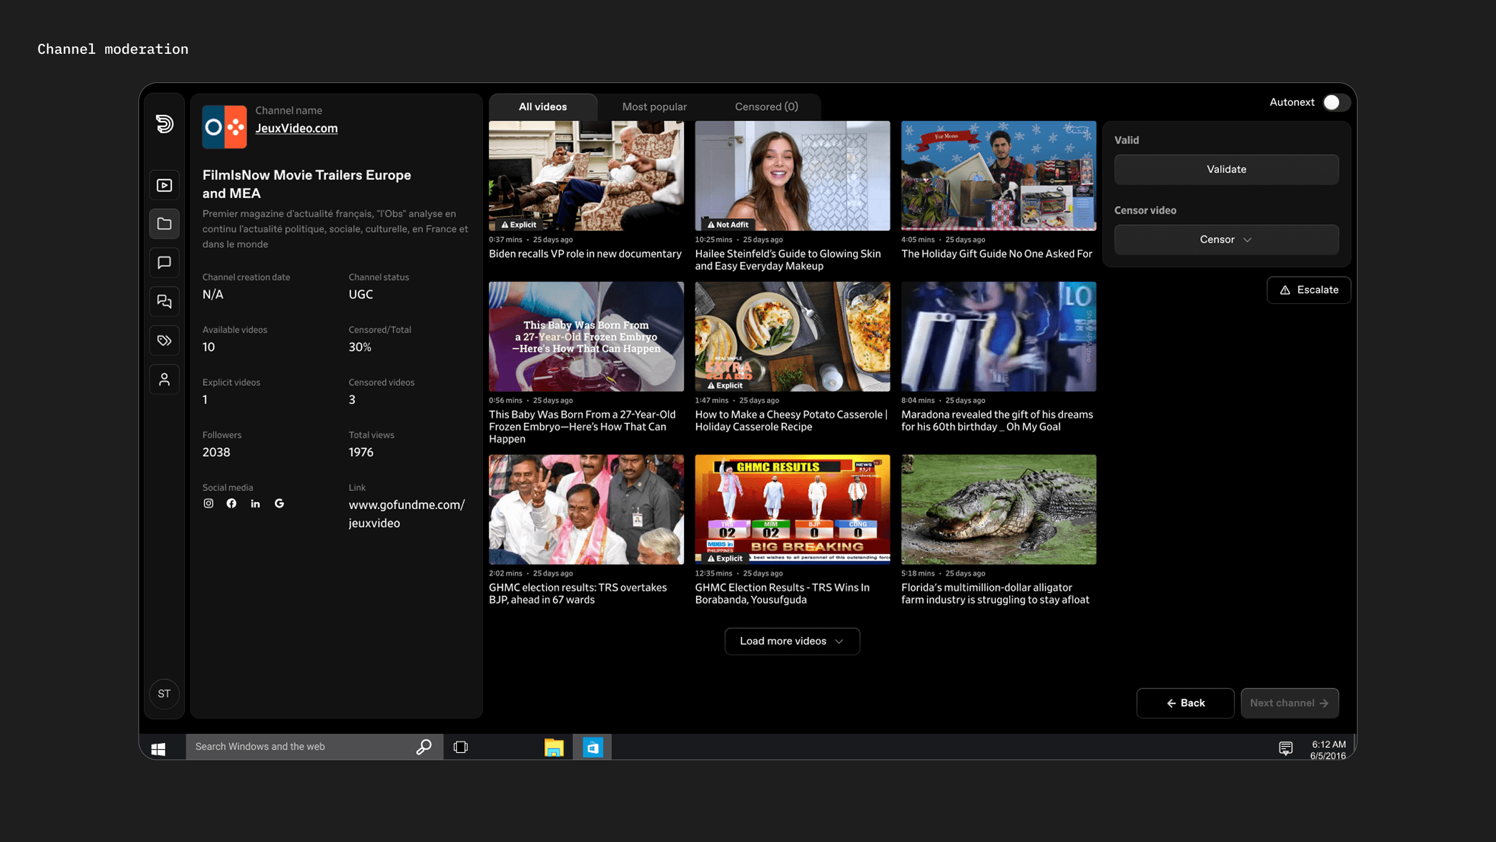
Task: Click the LinkedIn social media icon
Action: (x=255, y=503)
